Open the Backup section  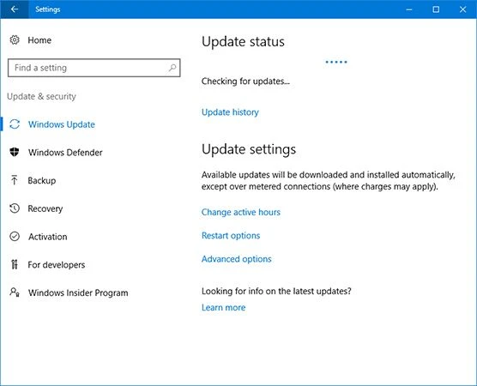pos(42,180)
